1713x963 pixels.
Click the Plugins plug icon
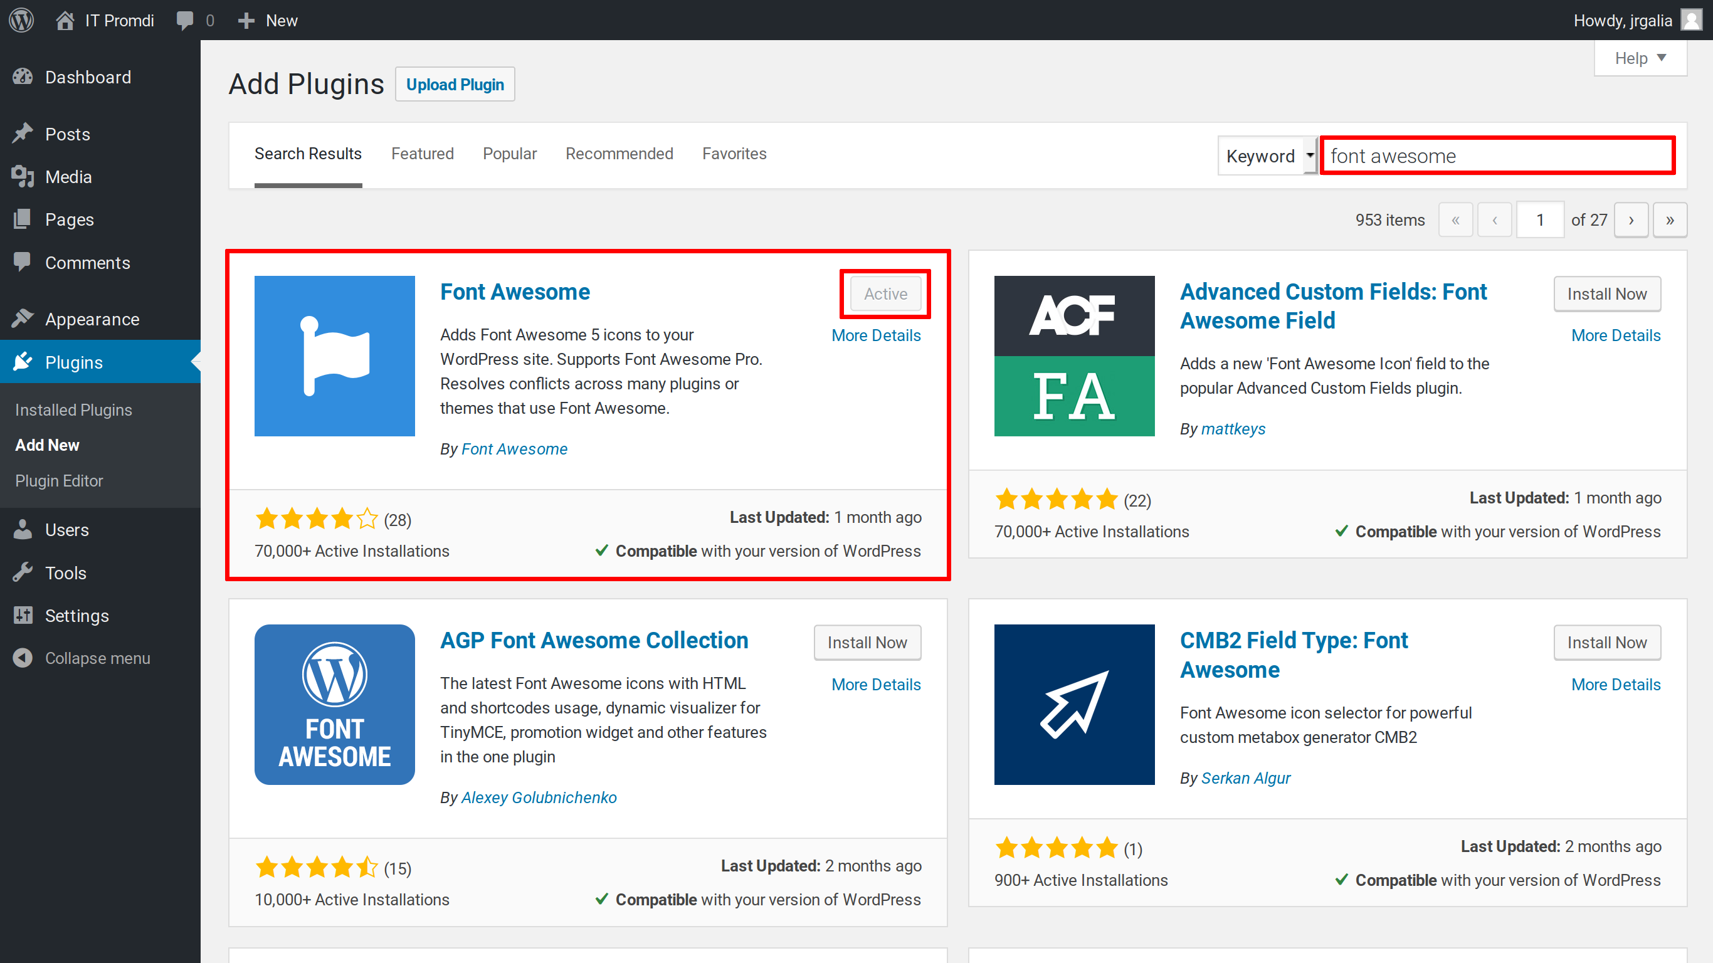23,362
